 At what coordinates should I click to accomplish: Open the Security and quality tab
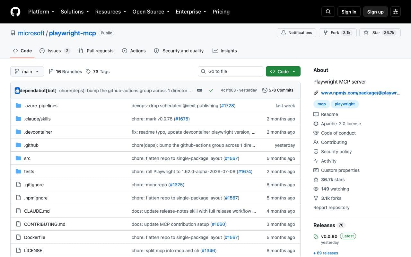click(x=179, y=51)
